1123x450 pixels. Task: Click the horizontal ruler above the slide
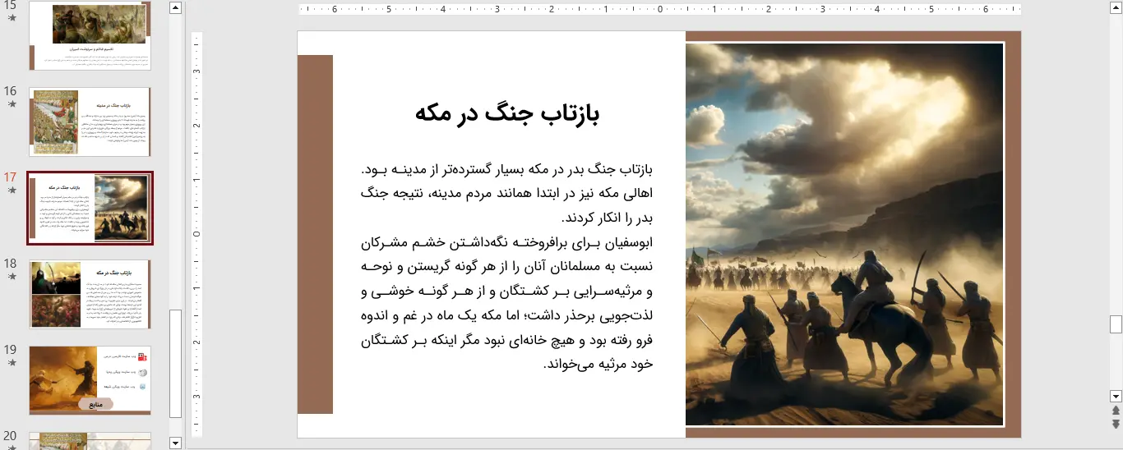(660, 10)
